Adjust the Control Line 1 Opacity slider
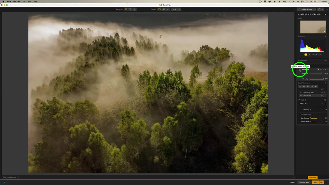The width and height of the screenshot is (329, 185). click(x=317, y=110)
